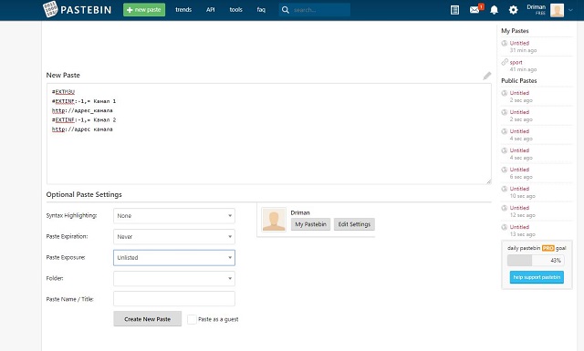Click the Create New Paste button
584x351 pixels.
click(148, 319)
